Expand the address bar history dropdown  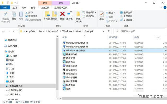(103, 31)
